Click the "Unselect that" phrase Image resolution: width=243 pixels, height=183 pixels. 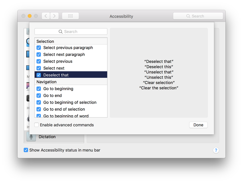159,72
